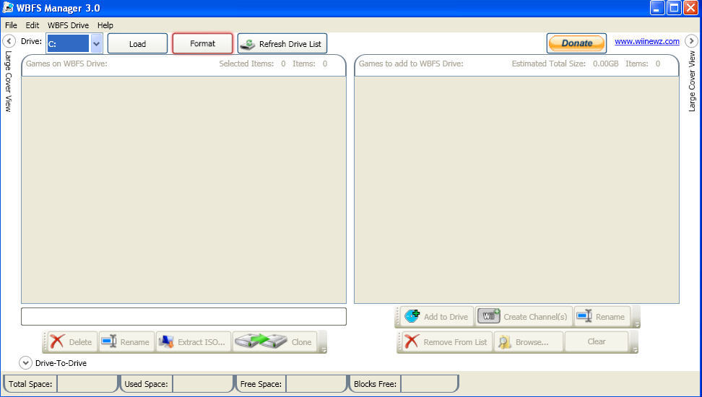
Task: Click the Load button
Action: (x=137, y=44)
